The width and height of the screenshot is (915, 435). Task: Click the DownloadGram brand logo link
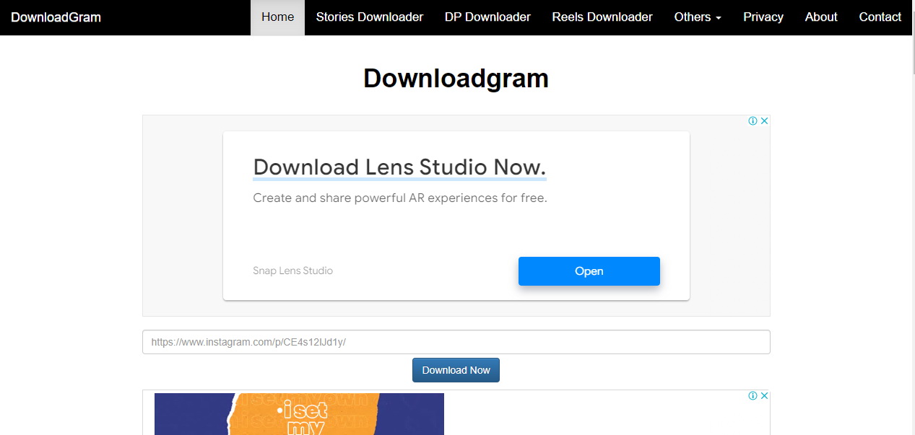(56, 17)
